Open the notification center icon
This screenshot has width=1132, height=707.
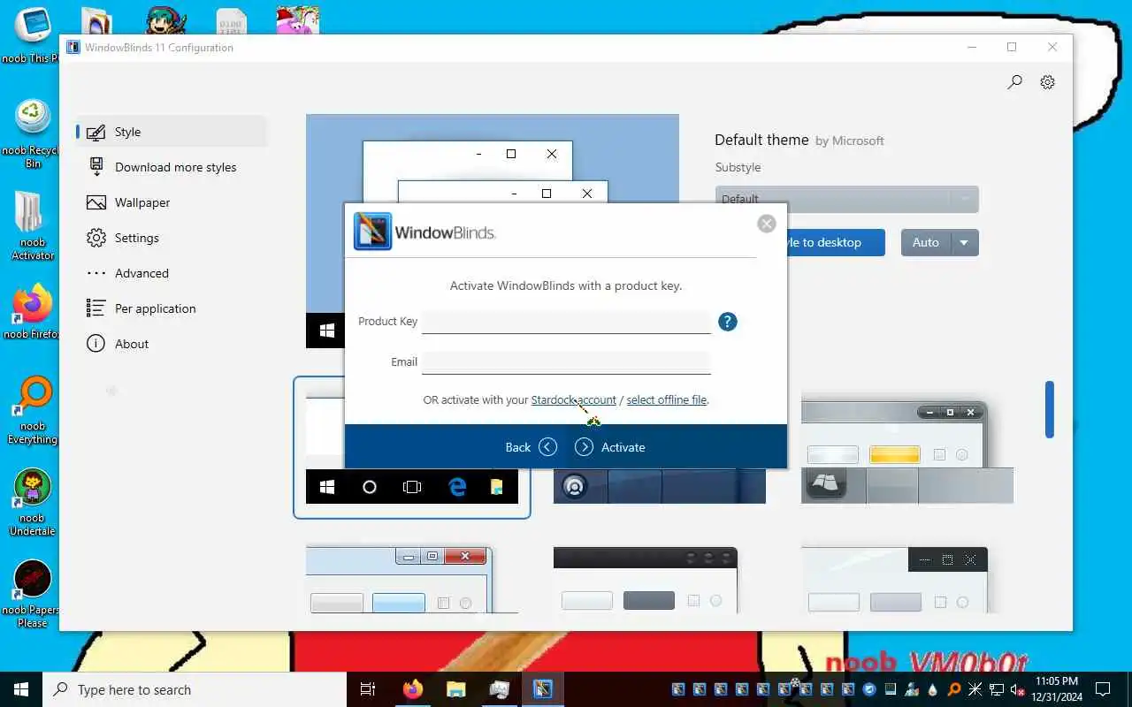(1102, 689)
